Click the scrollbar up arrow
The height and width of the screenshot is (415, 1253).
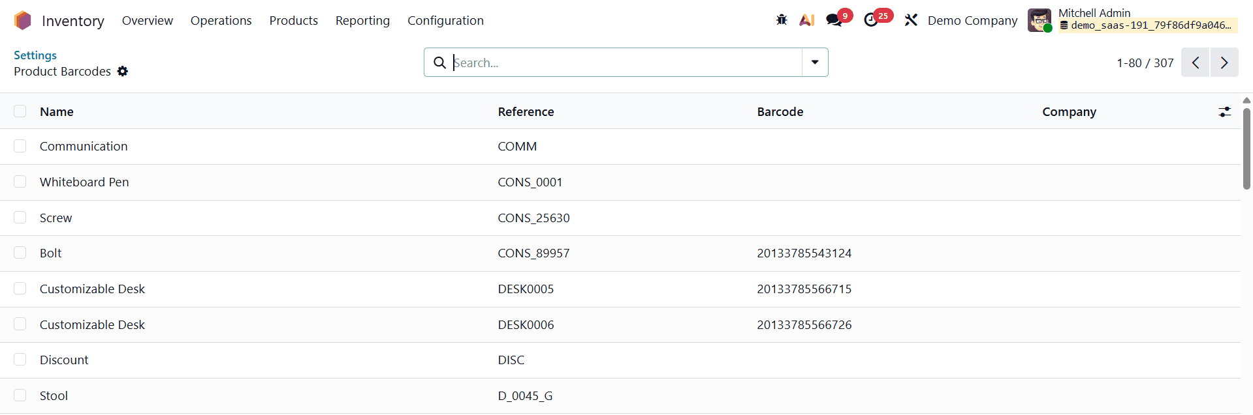[1246, 101]
